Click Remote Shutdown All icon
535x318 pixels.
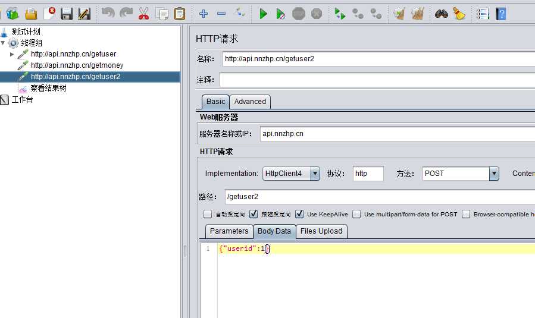pos(376,14)
